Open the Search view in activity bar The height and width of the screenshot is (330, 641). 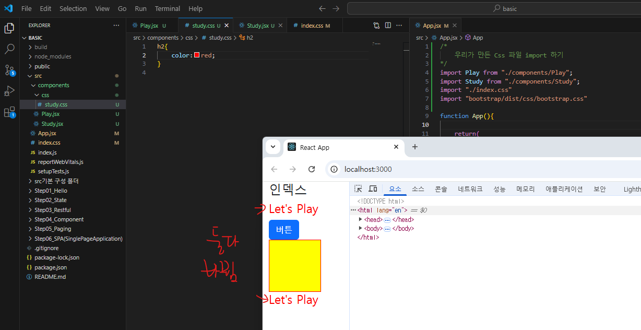[9, 49]
